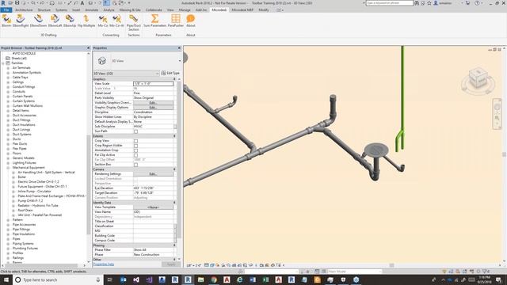Switch to the Systems ribbon tab

[61, 10]
